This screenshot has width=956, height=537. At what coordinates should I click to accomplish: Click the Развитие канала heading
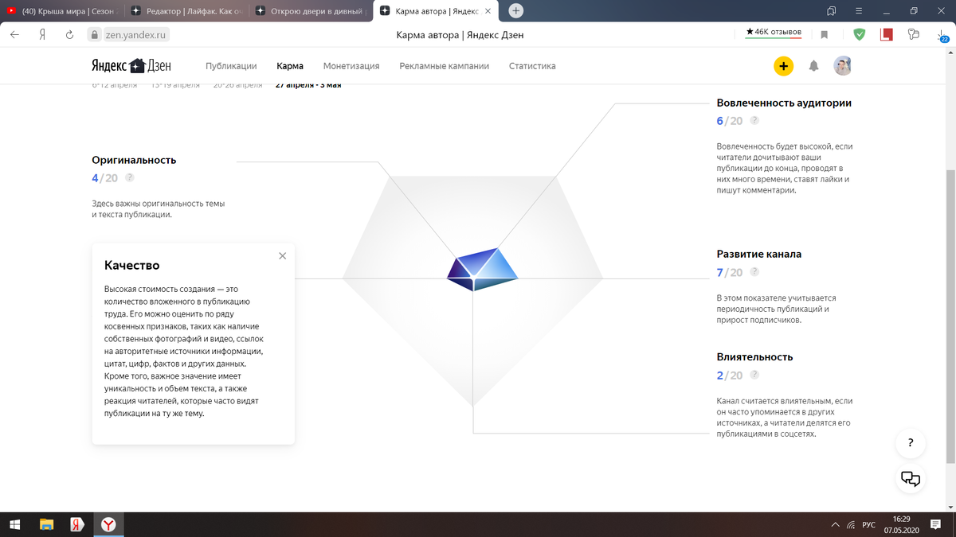[x=759, y=254]
